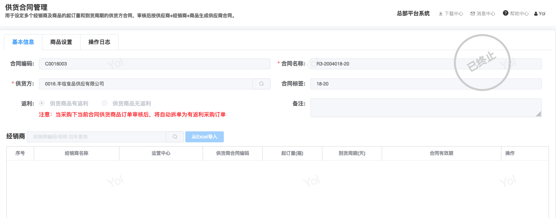Click the distributor search magnifier icon
The height and width of the screenshot is (218, 556).
[175, 137]
